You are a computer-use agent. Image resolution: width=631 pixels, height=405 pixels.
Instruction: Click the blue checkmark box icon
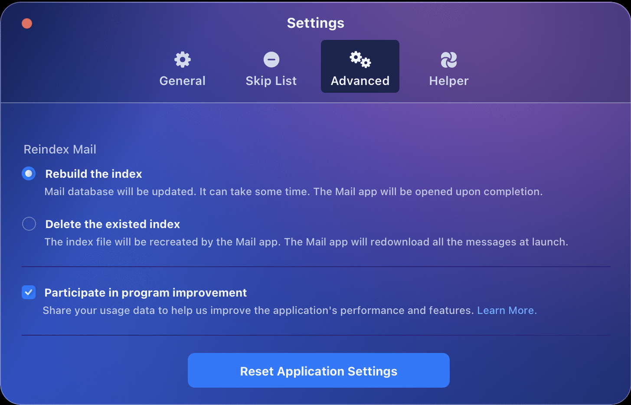point(28,292)
